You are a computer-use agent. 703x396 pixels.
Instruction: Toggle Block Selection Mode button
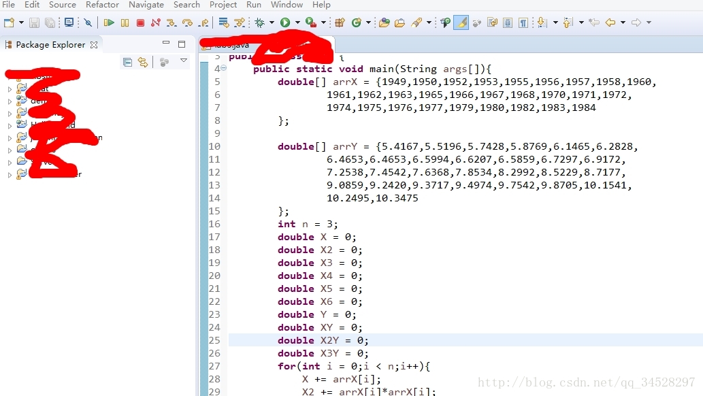pyautogui.click(x=508, y=22)
